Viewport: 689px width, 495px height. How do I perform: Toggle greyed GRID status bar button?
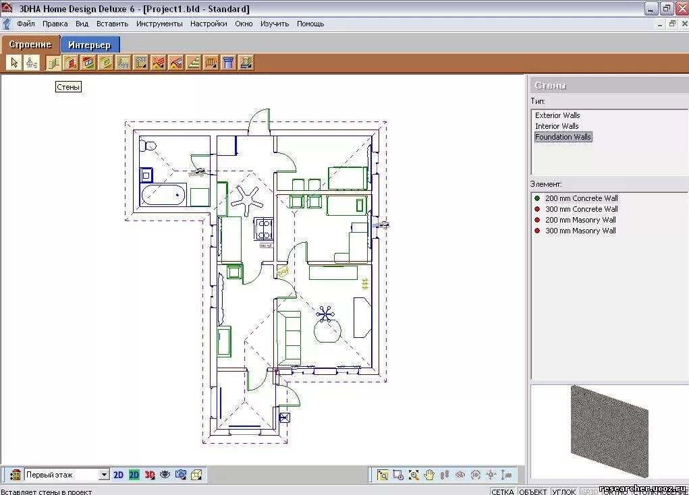[x=589, y=492]
